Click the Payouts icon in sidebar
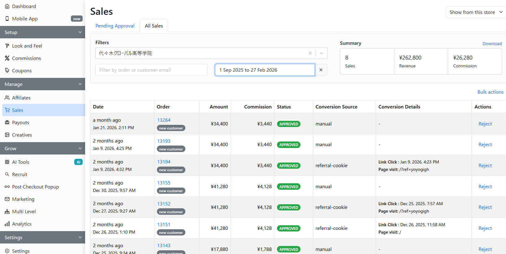 click(7, 122)
